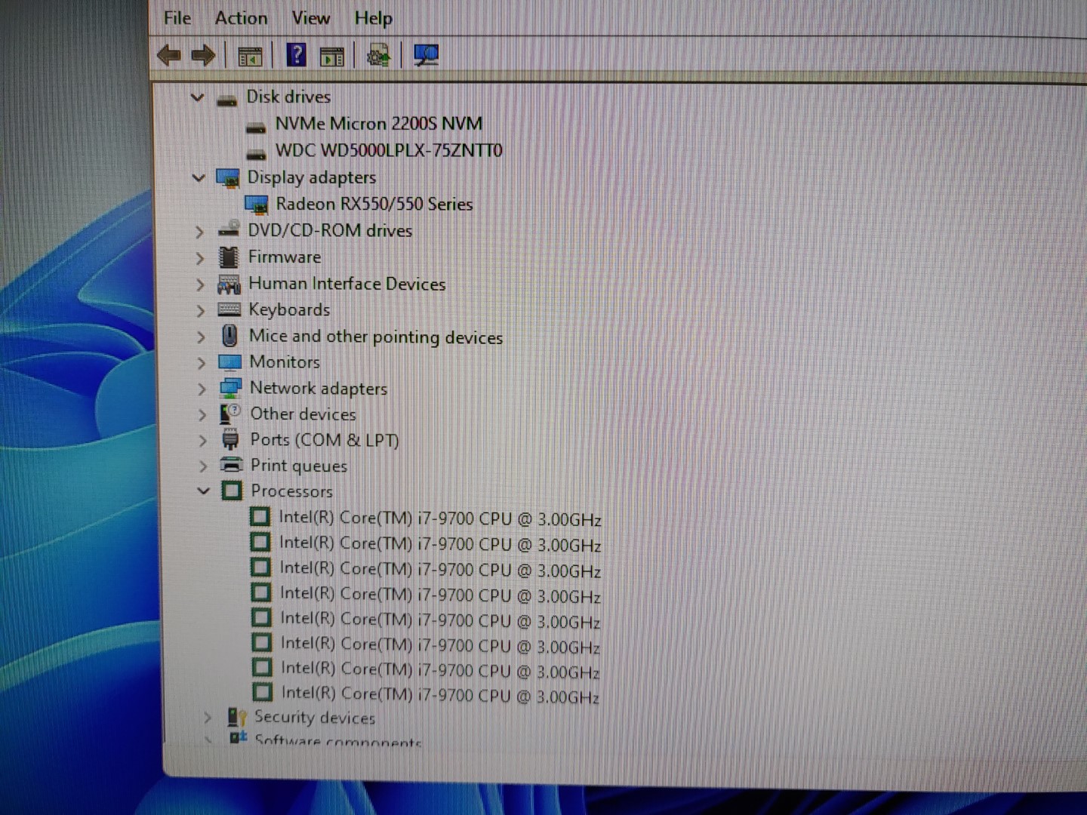This screenshot has height=815, width=1087.
Task: Click the Security devices key icon
Action: point(237,716)
